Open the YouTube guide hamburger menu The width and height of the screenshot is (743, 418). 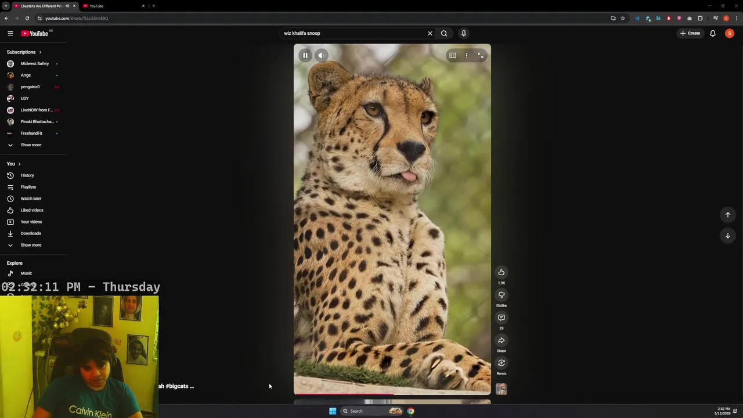10,33
